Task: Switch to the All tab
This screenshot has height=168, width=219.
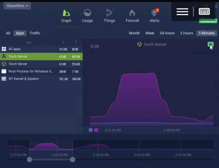Action: (x=8, y=33)
